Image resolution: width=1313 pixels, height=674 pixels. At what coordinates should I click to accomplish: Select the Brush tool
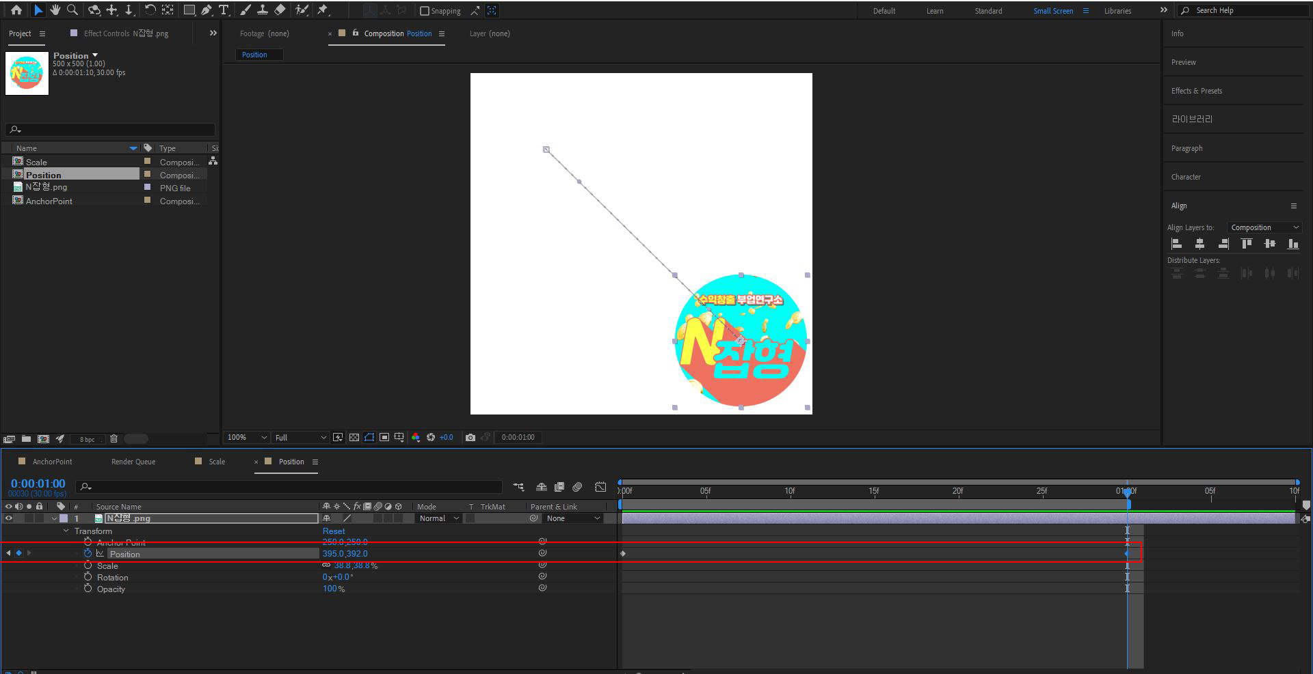pos(245,10)
